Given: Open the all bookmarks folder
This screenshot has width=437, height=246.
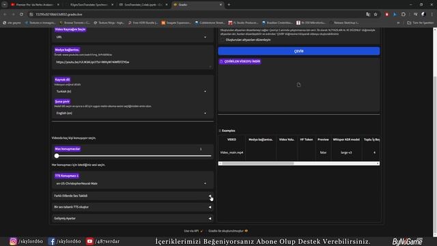Looking at the screenshot, I should 421,23.
